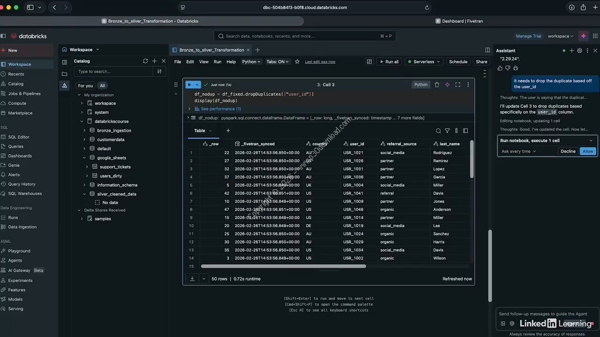The width and height of the screenshot is (600, 337).
Task: Allow the Assistant to run the notebook
Action: (588, 151)
